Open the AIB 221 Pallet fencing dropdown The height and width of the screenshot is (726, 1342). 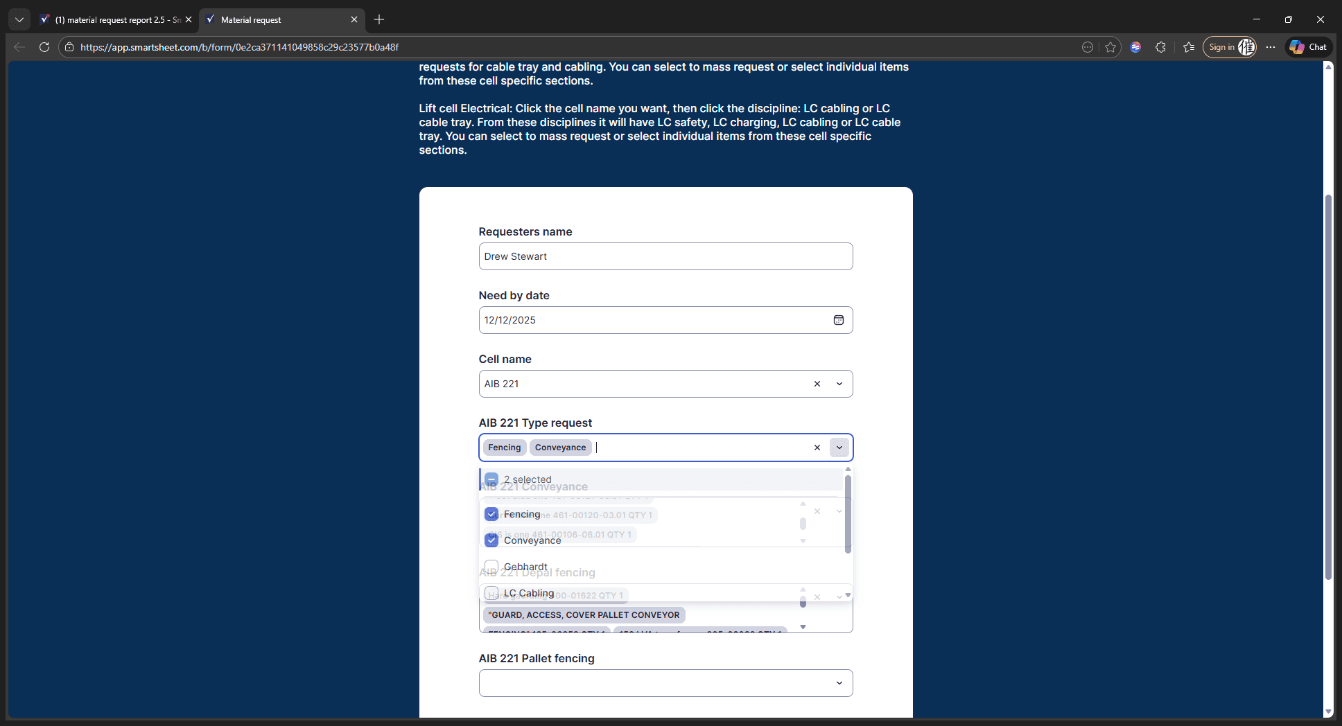pos(839,683)
